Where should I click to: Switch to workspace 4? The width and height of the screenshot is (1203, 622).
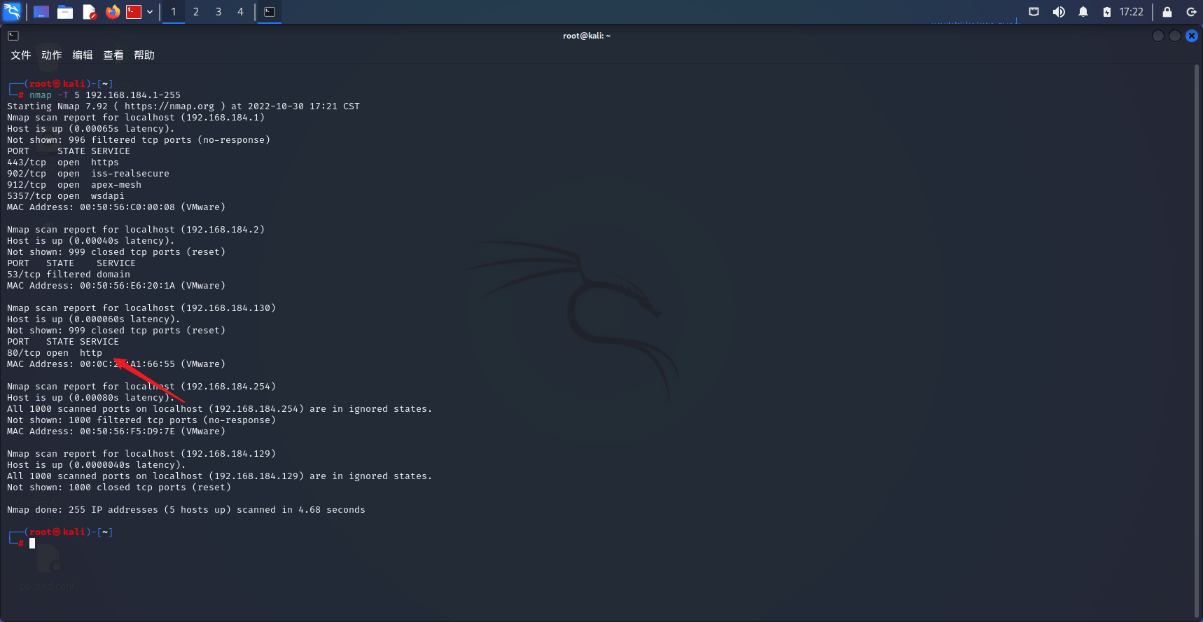pyautogui.click(x=240, y=12)
